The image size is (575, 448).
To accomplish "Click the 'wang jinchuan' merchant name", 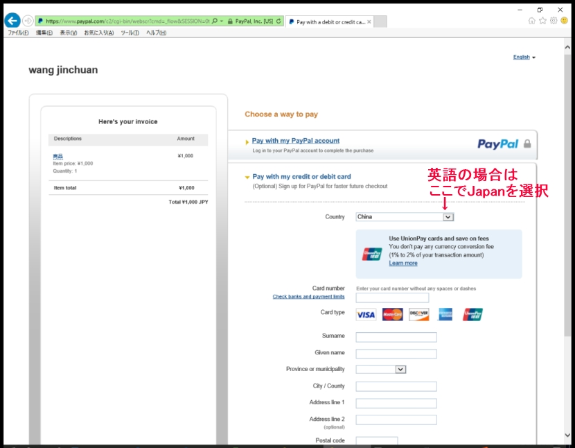I will click(64, 70).
